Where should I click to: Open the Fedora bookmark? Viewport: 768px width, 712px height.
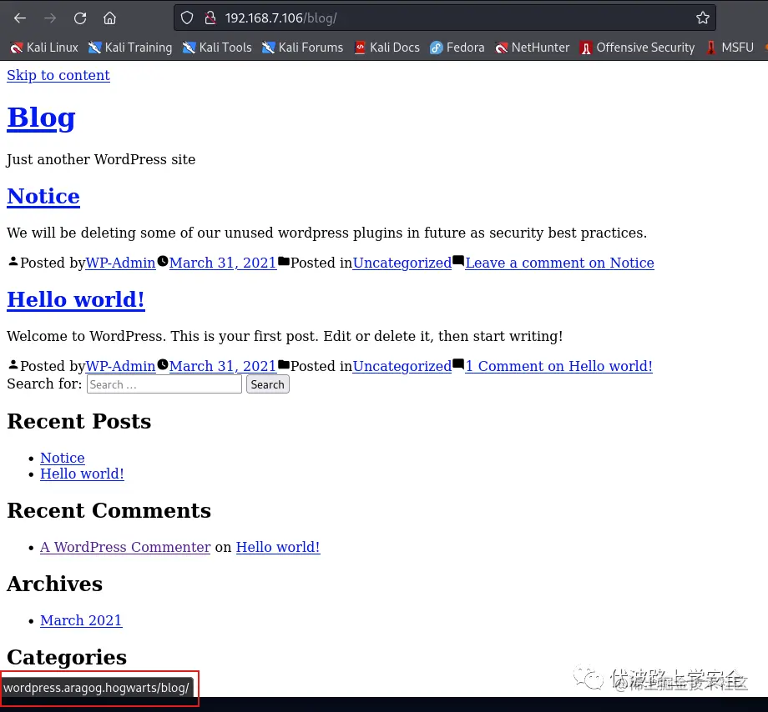pyautogui.click(x=457, y=48)
